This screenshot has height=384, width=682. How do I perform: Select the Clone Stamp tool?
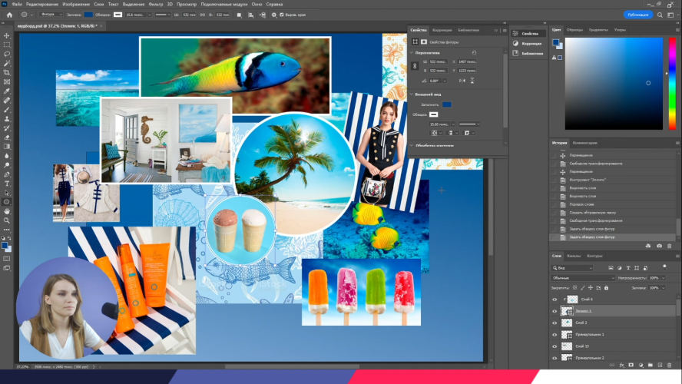click(x=6, y=119)
